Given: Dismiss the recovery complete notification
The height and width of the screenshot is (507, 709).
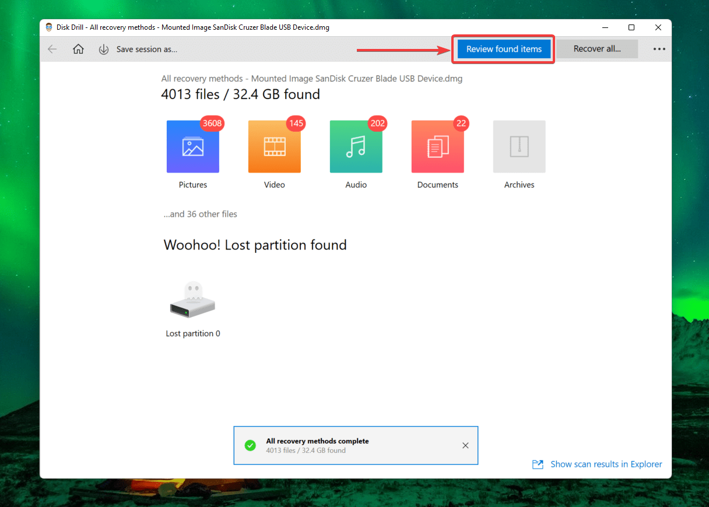Looking at the screenshot, I should point(465,446).
